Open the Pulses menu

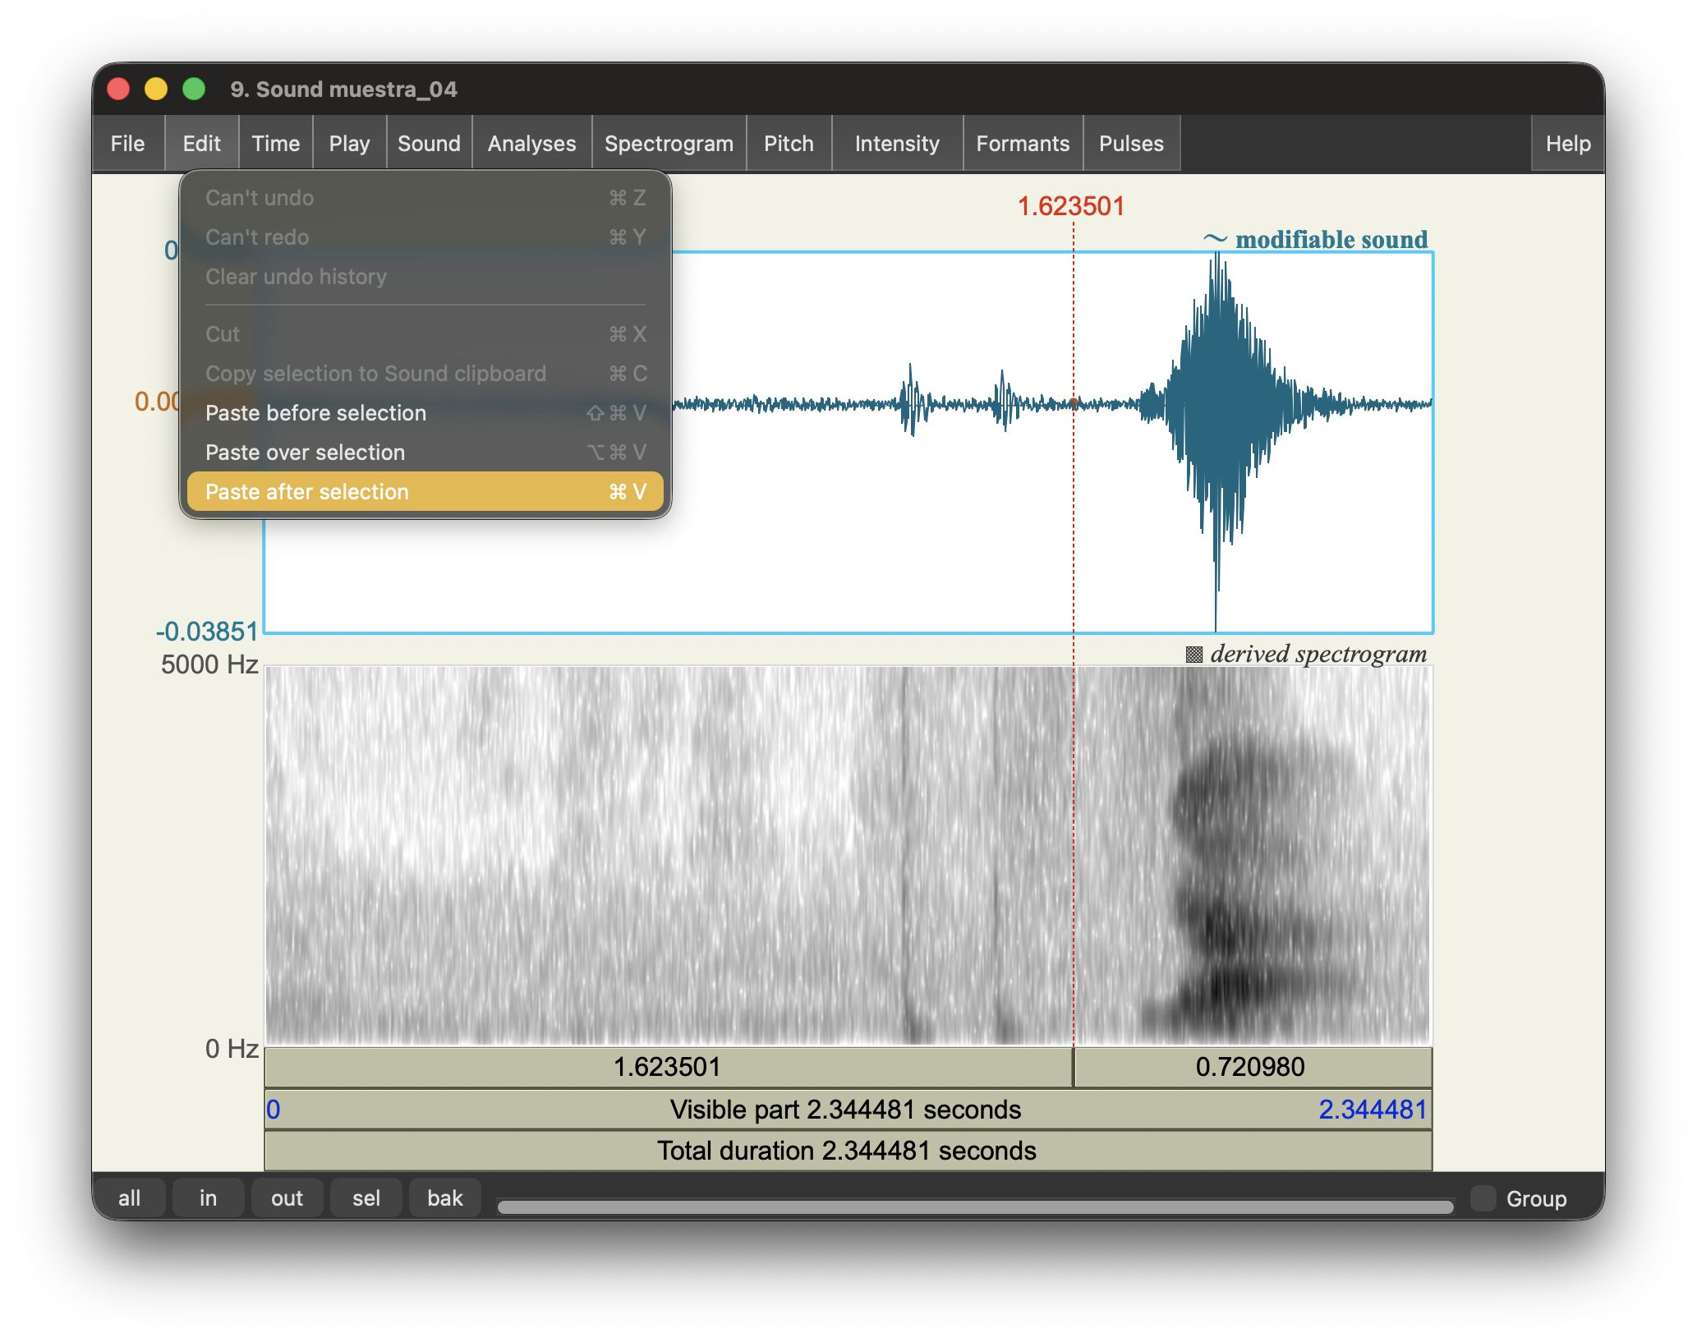pyautogui.click(x=1130, y=143)
